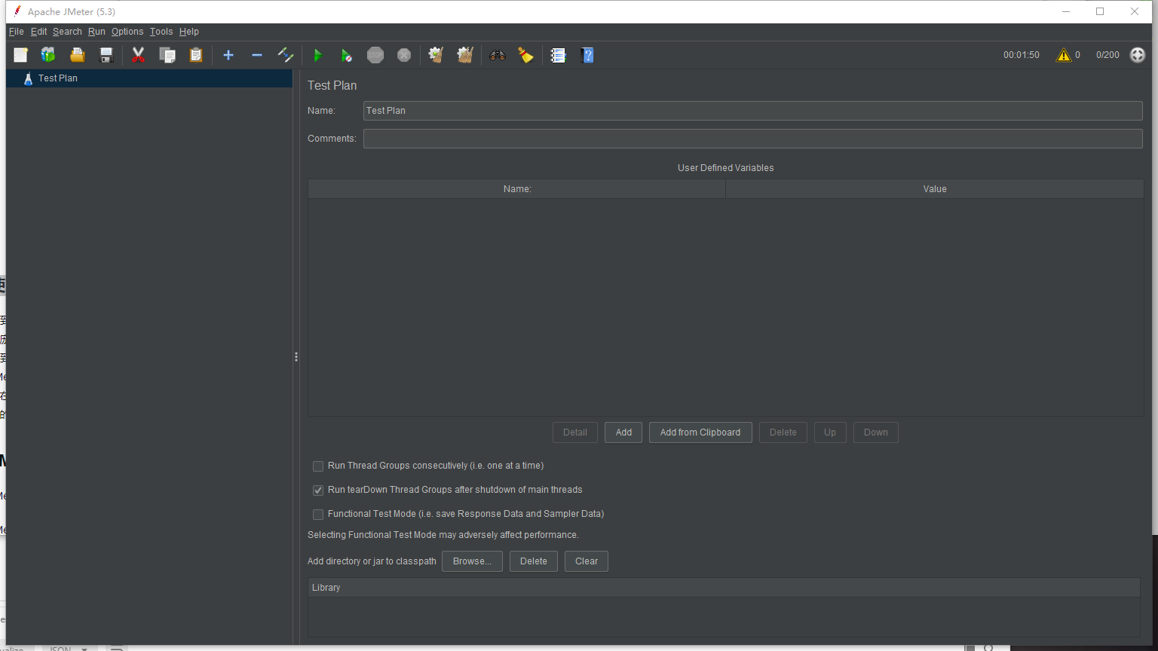The height and width of the screenshot is (651, 1158).
Task: Cut selection using the scissors icon
Action: tap(138, 55)
